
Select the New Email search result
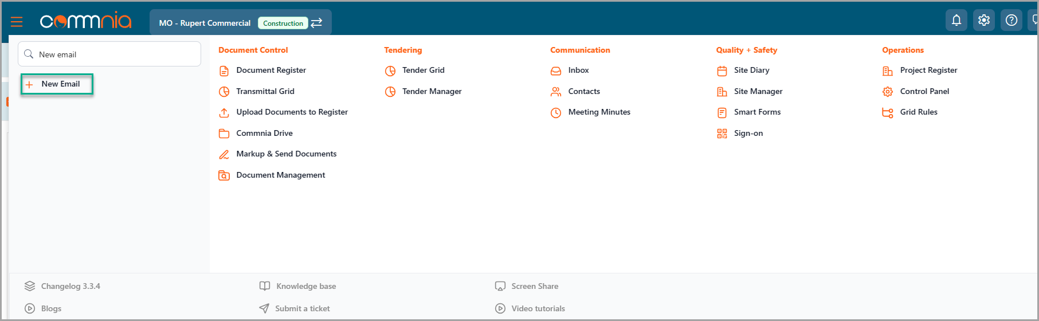point(60,84)
